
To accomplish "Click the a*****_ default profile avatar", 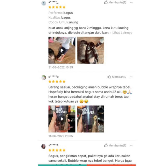I will point(44,3).
